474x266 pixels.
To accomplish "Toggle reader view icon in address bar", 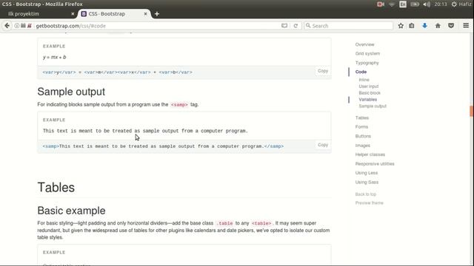I will pos(284,26).
